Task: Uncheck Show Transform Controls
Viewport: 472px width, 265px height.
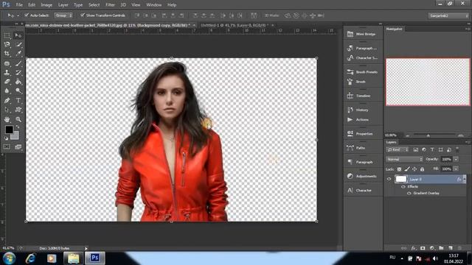Action: 82,15
